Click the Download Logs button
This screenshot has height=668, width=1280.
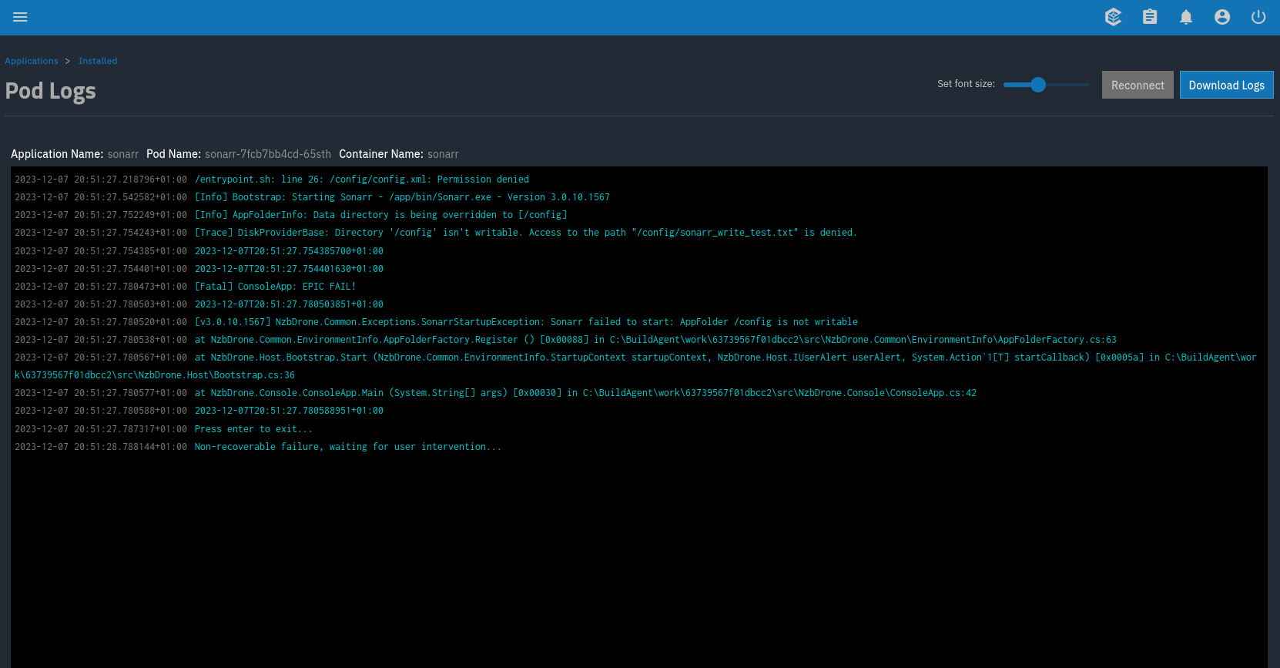point(1226,85)
